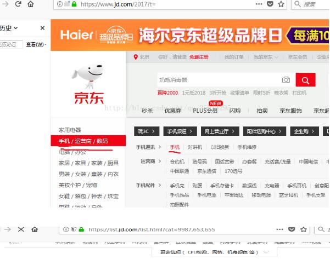Open 优惠券 nav item
Screen dimensions: 330x259
173,111
